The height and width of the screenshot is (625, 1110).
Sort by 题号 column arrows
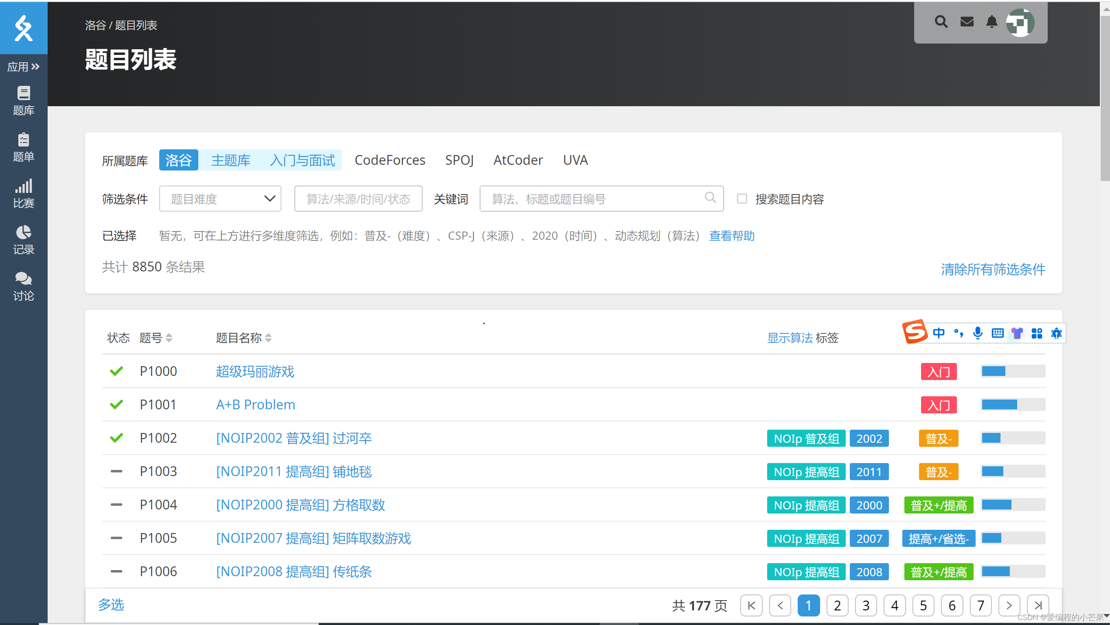[169, 338]
